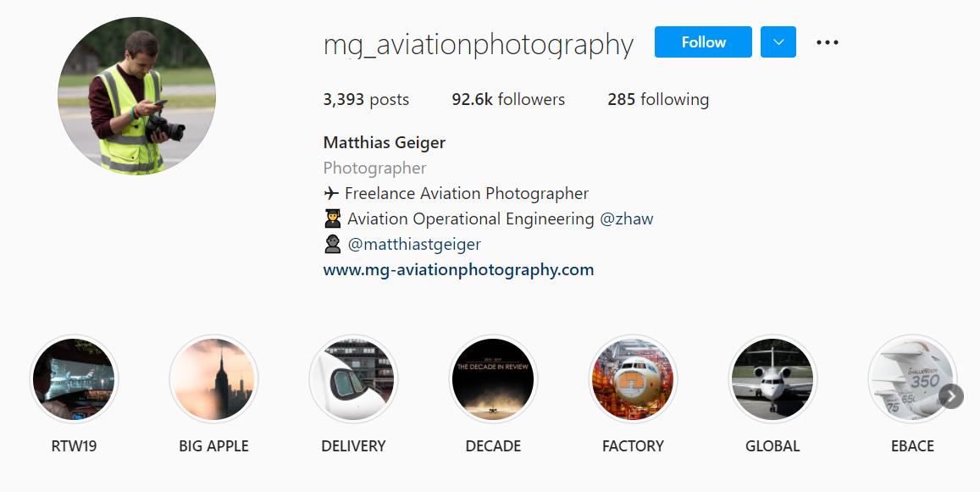Select the mg_aviationphotography username heading
This screenshot has height=492, width=980.
coord(478,44)
